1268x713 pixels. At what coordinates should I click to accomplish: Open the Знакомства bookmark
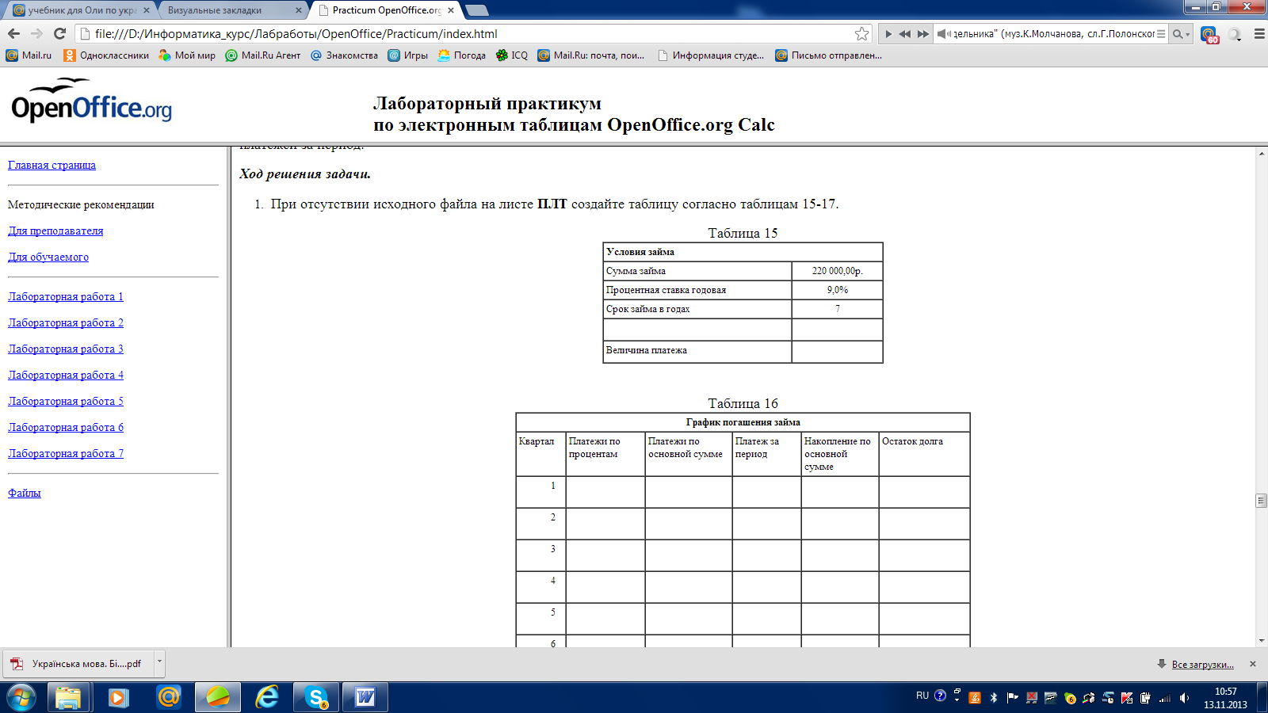pos(344,55)
